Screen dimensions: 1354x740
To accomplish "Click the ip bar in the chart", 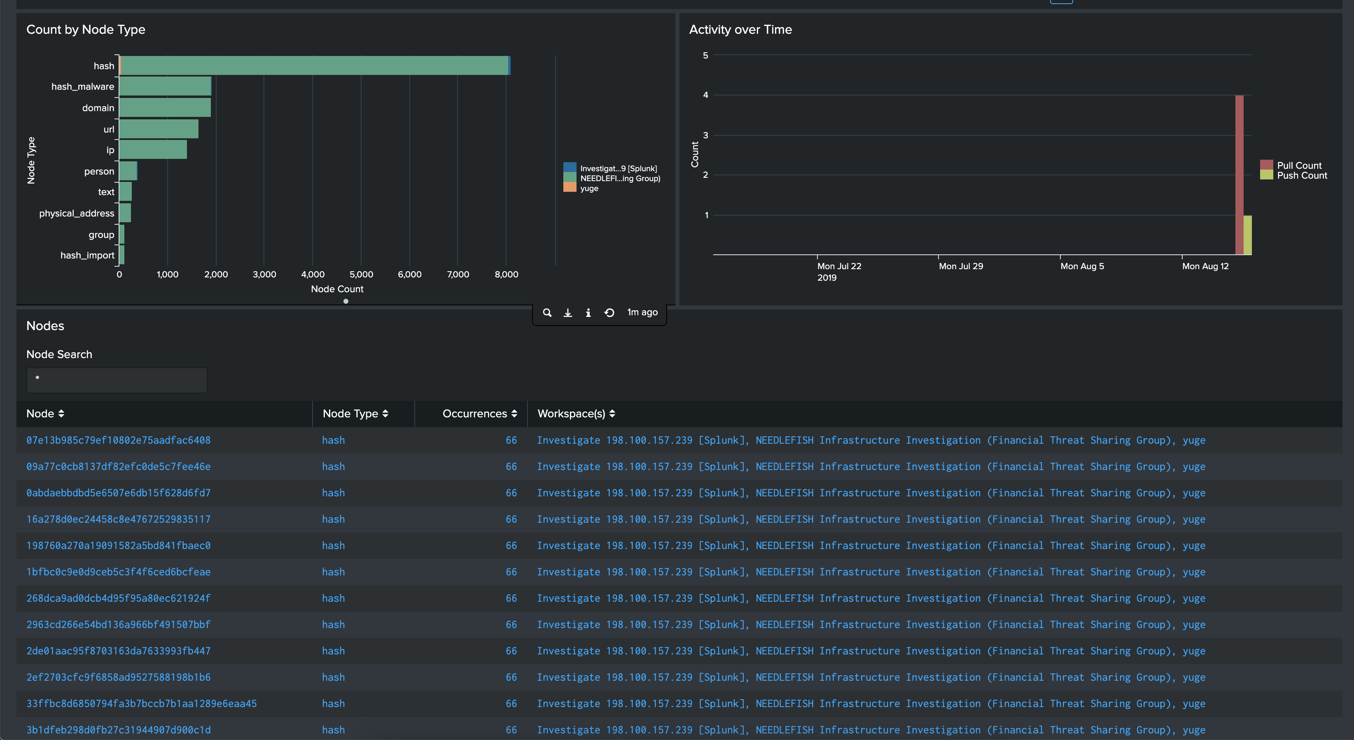I will tap(153, 150).
